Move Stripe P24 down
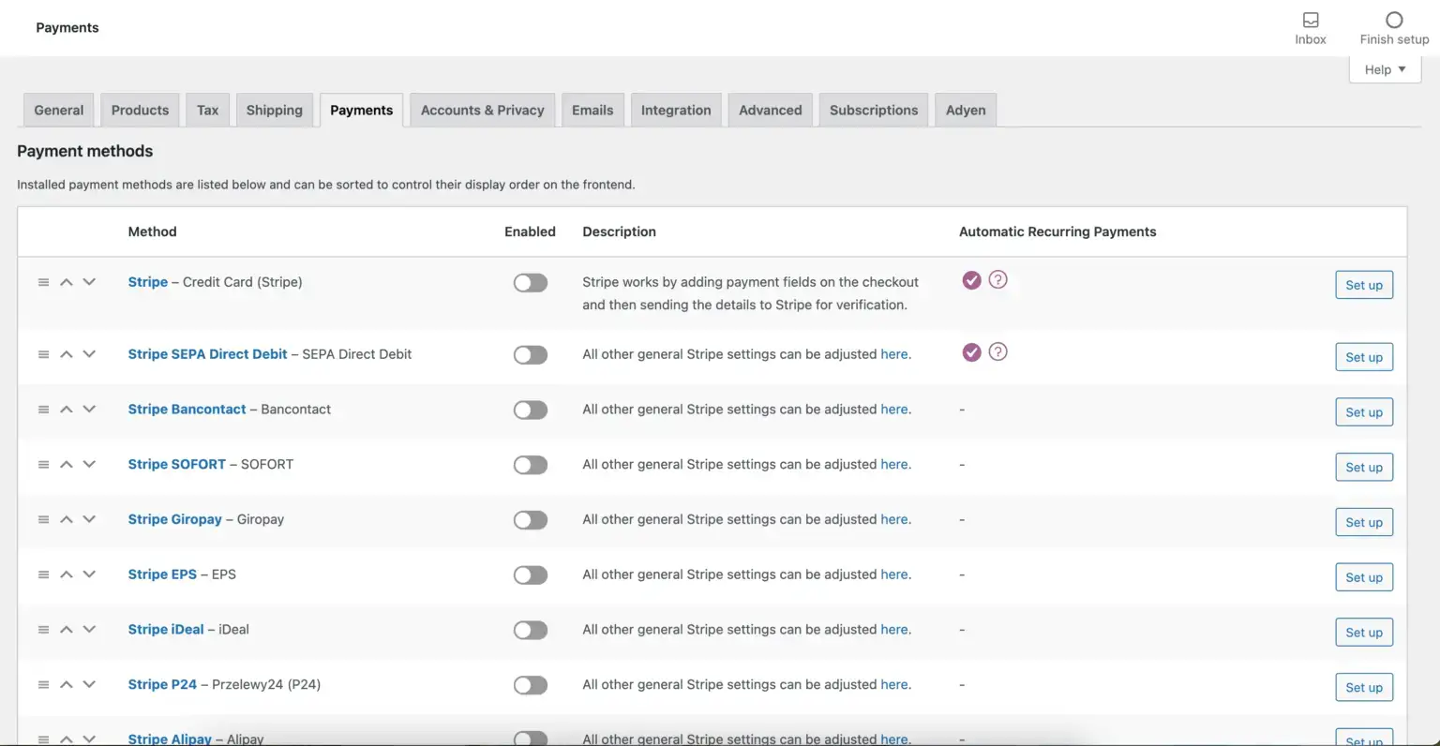1440x746 pixels. pyautogui.click(x=89, y=685)
